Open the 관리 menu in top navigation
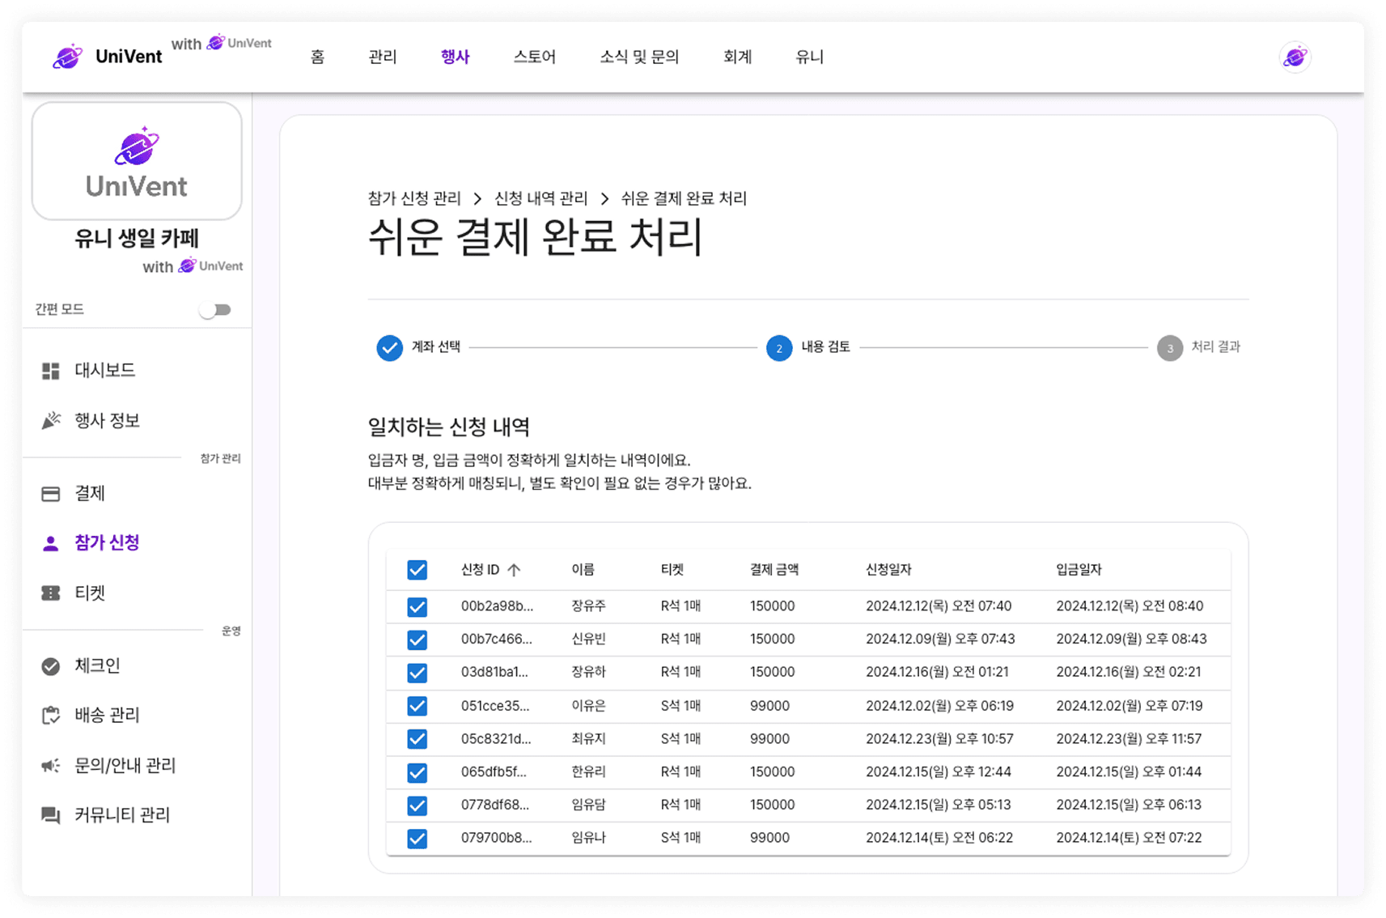1386x918 pixels. (383, 57)
